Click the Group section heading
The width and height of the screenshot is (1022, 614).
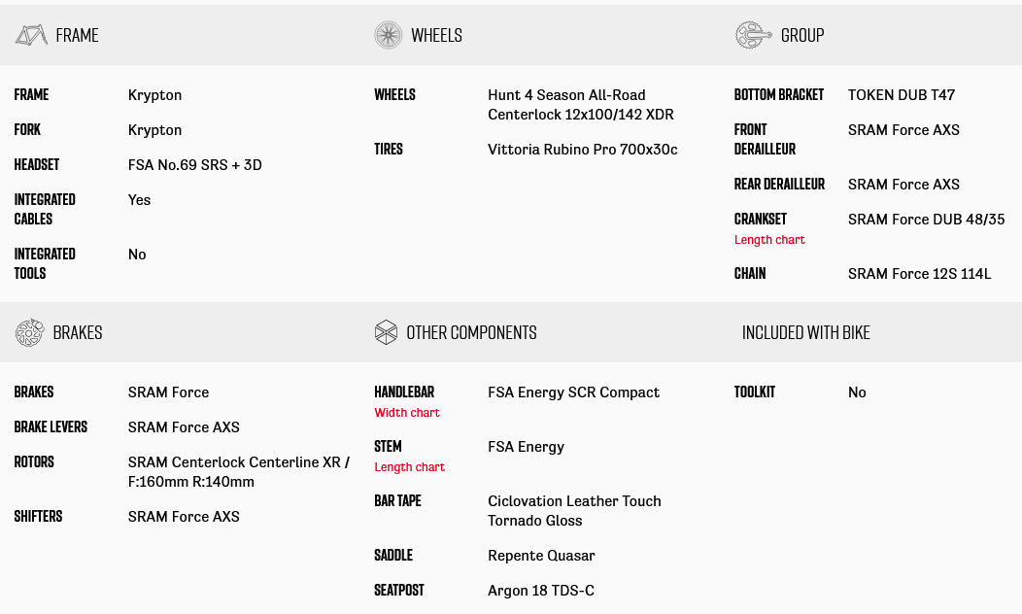pyautogui.click(x=802, y=35)
